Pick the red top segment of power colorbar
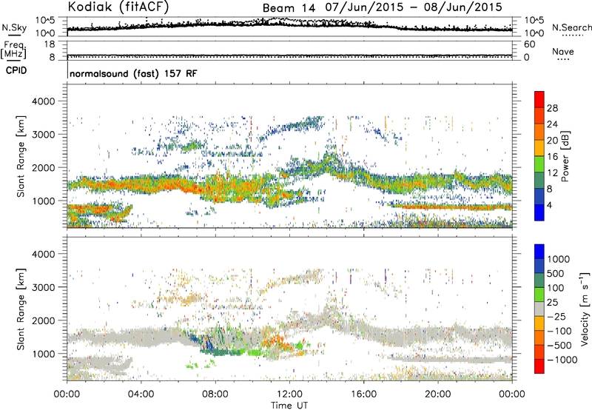This screenshot has width=592, height=410. (539, 99)
